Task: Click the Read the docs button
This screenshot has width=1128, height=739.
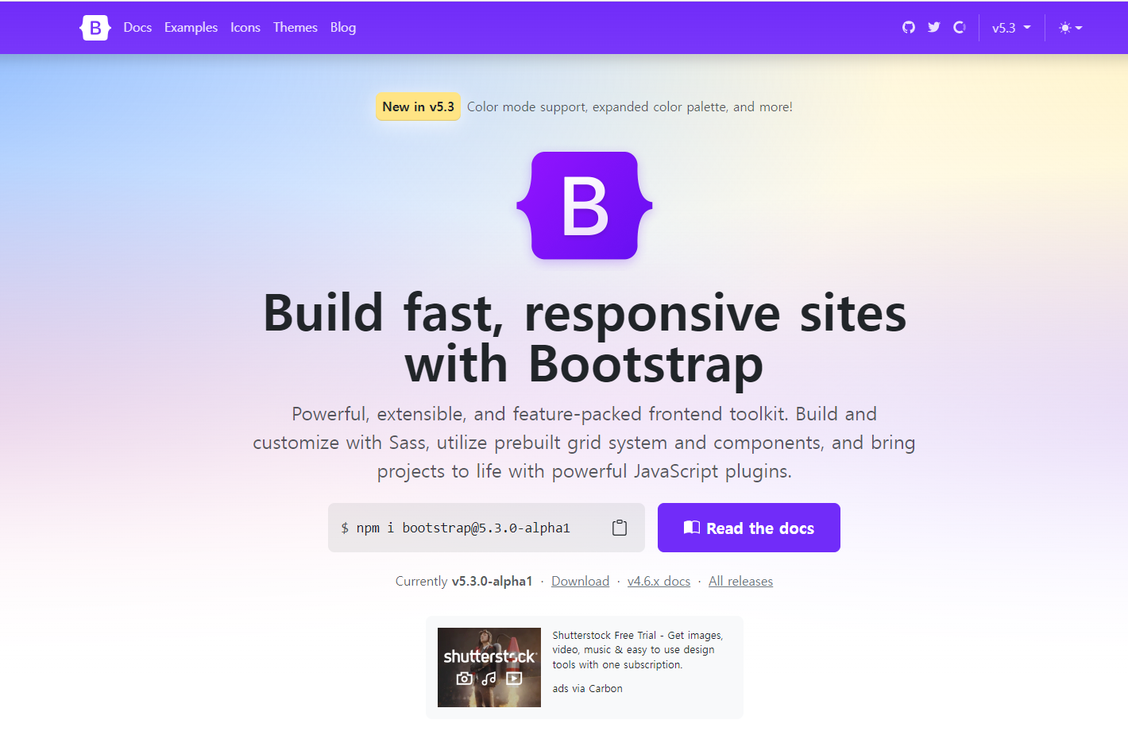Action: 749,528
